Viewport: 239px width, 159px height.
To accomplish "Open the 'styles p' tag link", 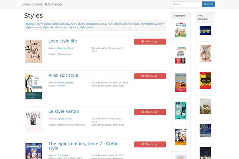I will (x=31, y=24).
